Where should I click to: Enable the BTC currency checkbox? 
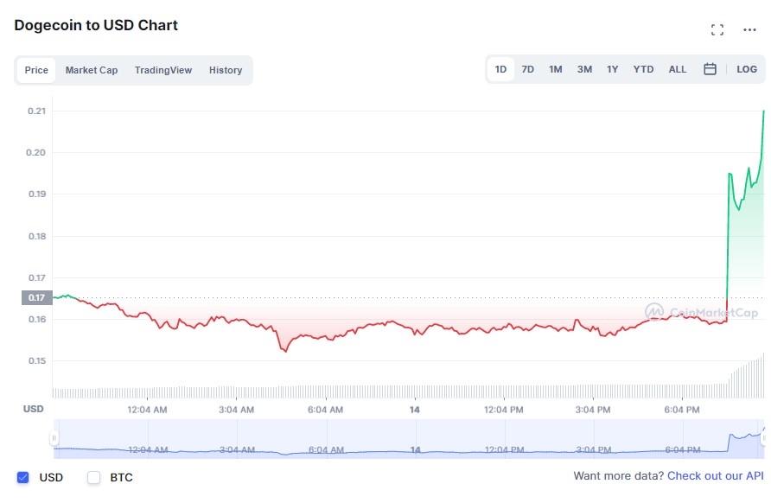pos(94,477)
